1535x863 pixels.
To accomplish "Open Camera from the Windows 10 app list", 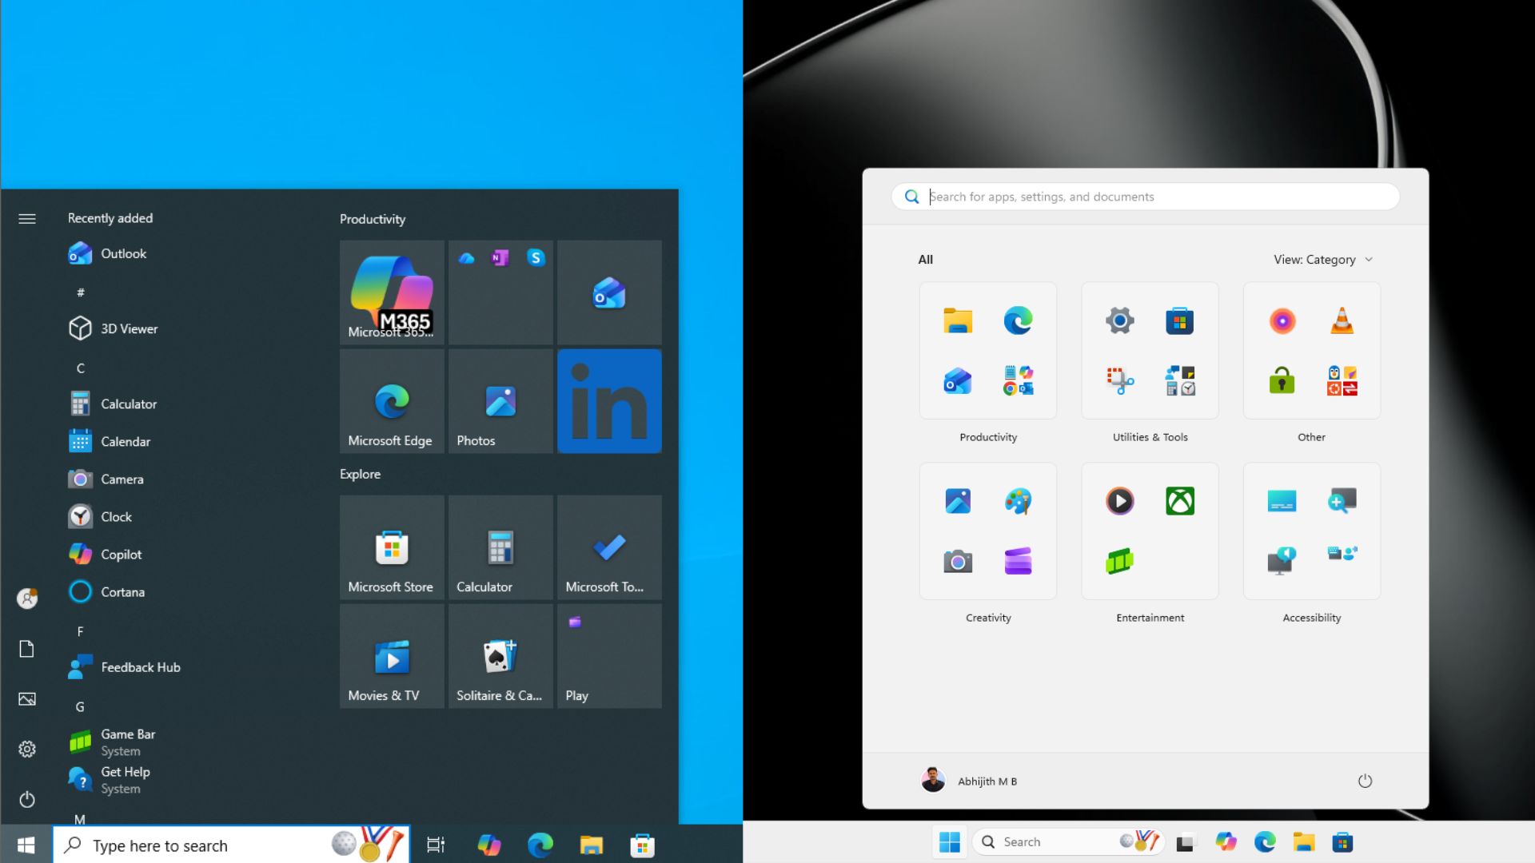I will click(x=106, y=479).
